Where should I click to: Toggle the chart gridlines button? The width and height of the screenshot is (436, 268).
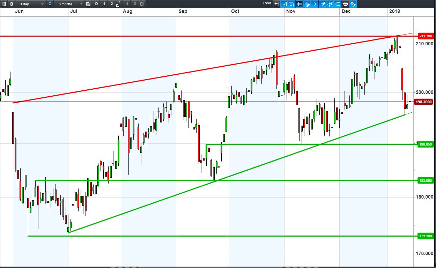click(x=299, y=4)
